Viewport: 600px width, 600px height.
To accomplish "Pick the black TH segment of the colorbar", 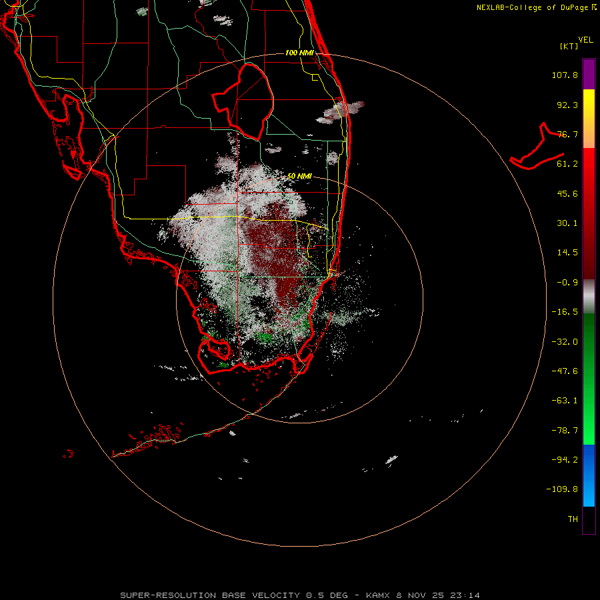I will (x=589, y=520).
